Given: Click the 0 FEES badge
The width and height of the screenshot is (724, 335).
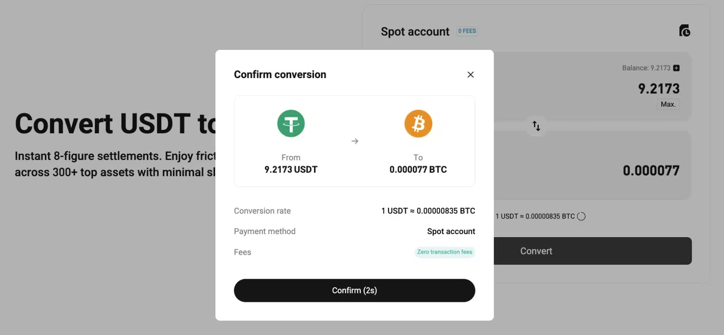Looking at the screenshot, I should 467,31.
